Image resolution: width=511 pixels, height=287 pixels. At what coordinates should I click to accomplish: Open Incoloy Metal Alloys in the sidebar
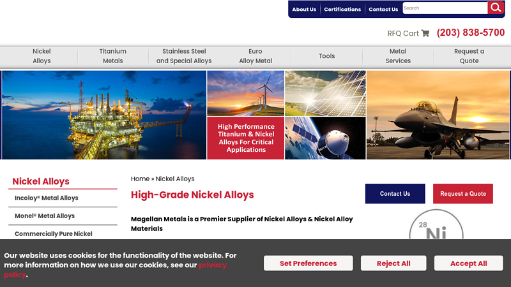point(47,198)
